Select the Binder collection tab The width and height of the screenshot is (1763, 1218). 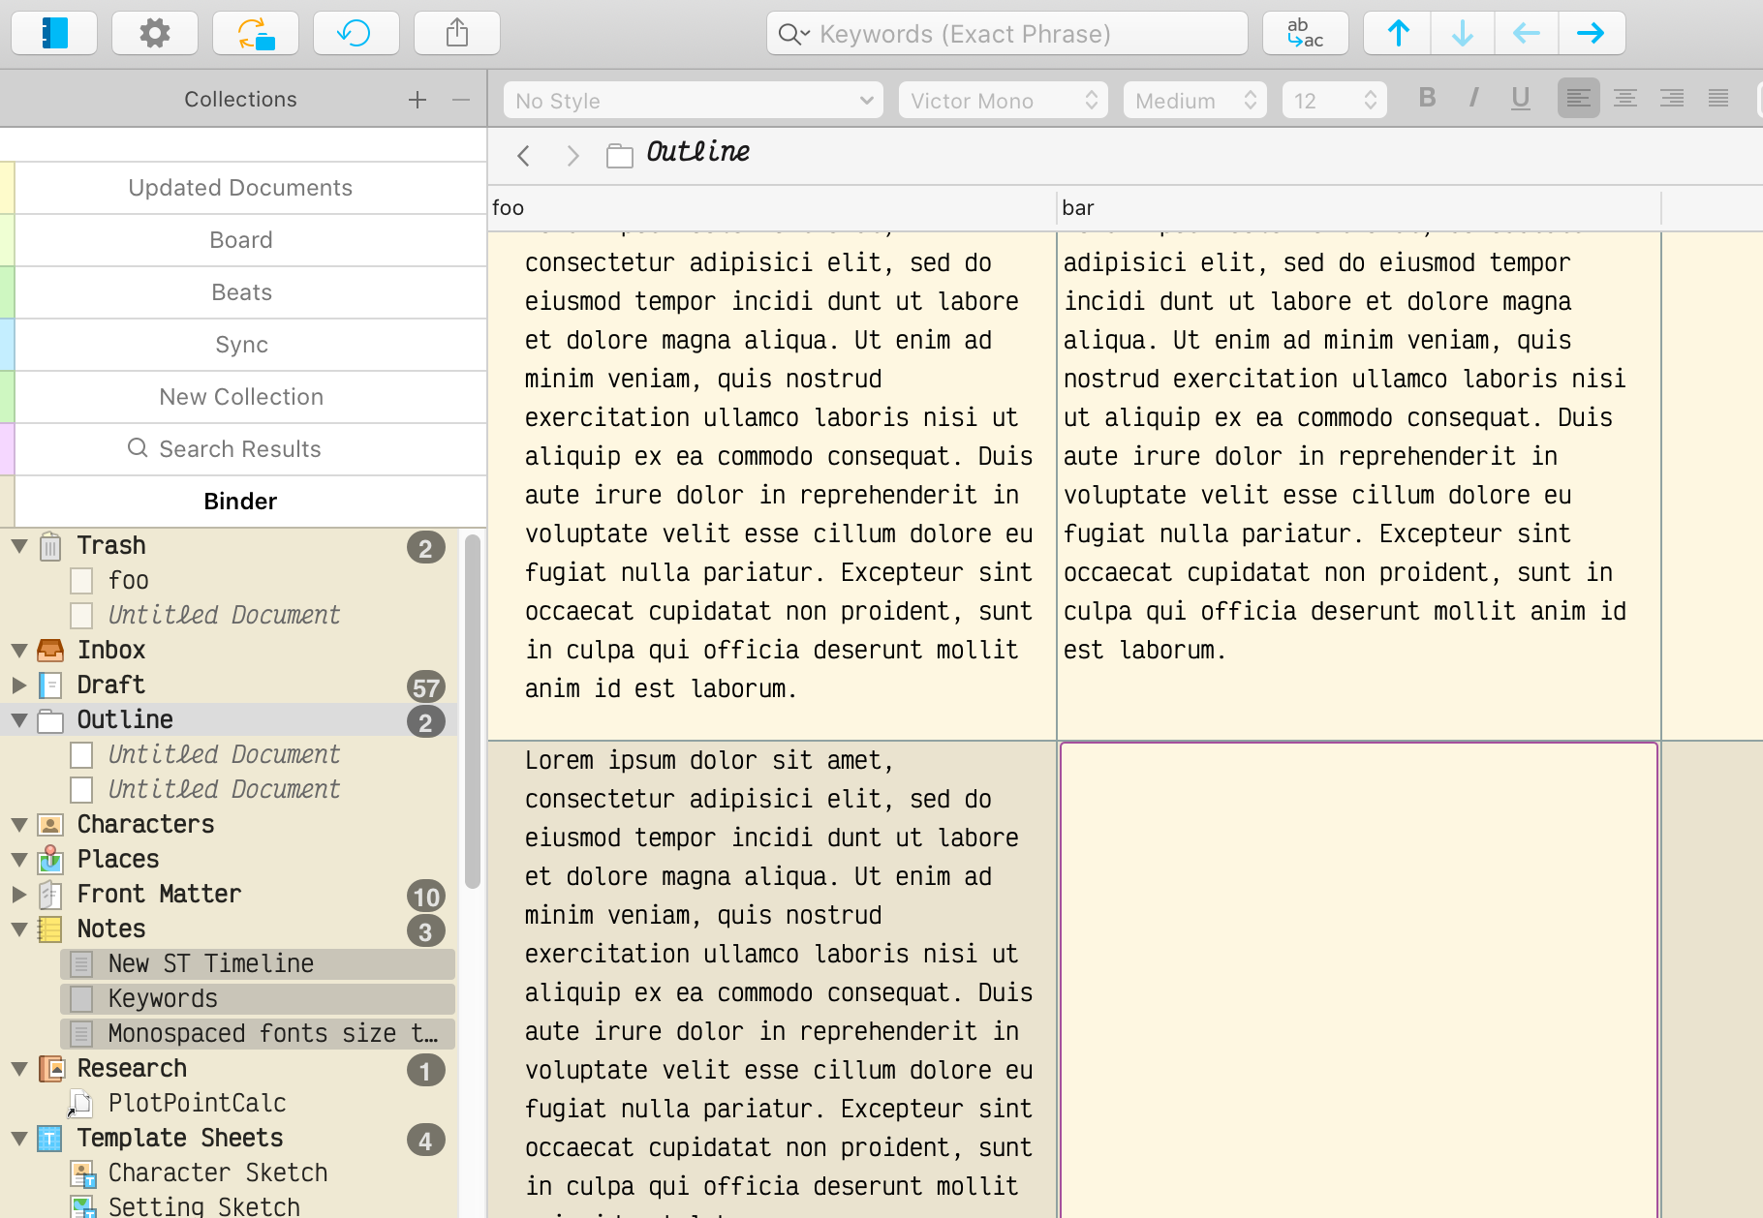(240, 502)
